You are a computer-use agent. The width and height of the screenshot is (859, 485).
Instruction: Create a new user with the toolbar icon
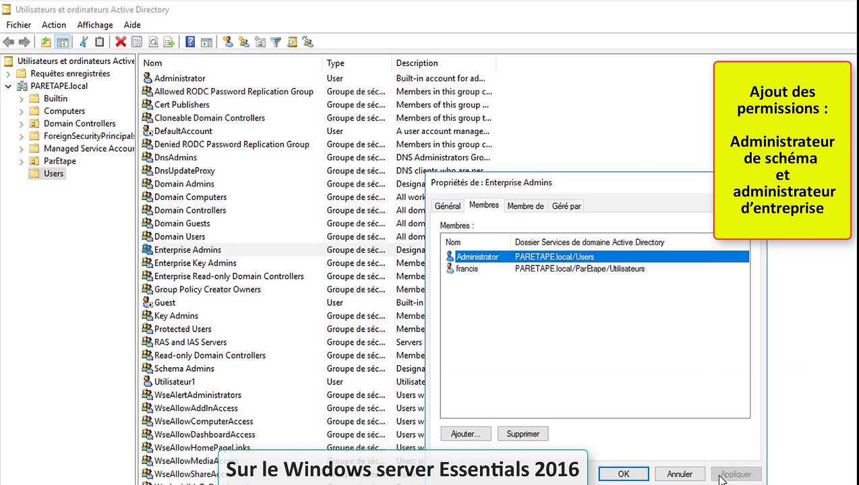click(x=228, y=42)
